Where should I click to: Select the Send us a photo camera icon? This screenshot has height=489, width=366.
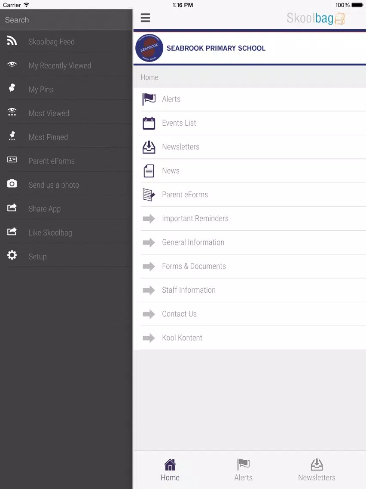tap(12, 183)
